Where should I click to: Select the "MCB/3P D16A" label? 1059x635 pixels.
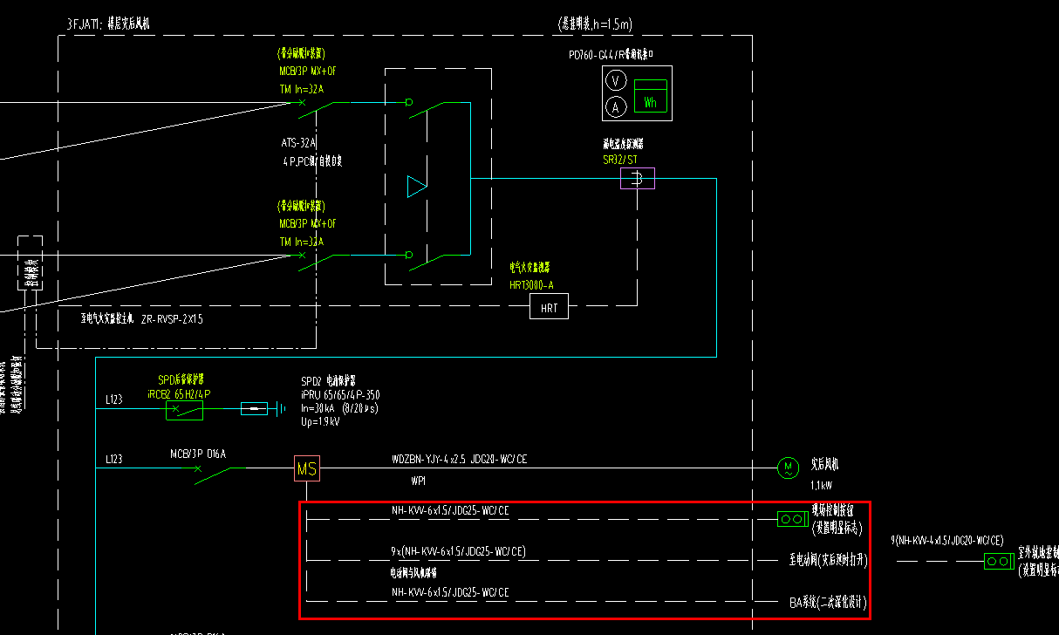point(198,454)
